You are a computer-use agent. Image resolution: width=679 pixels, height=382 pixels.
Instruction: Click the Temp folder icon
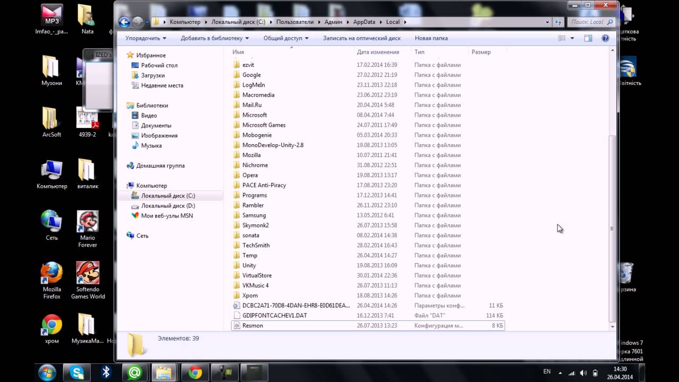[237, 255]
